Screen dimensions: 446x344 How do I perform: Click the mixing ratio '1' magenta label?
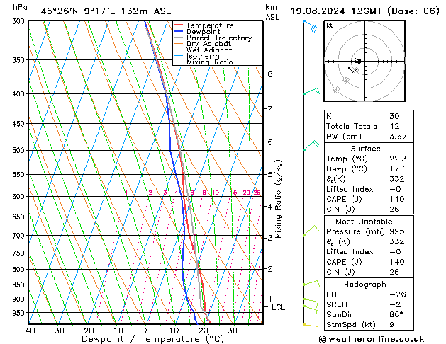tap(126, 193)
